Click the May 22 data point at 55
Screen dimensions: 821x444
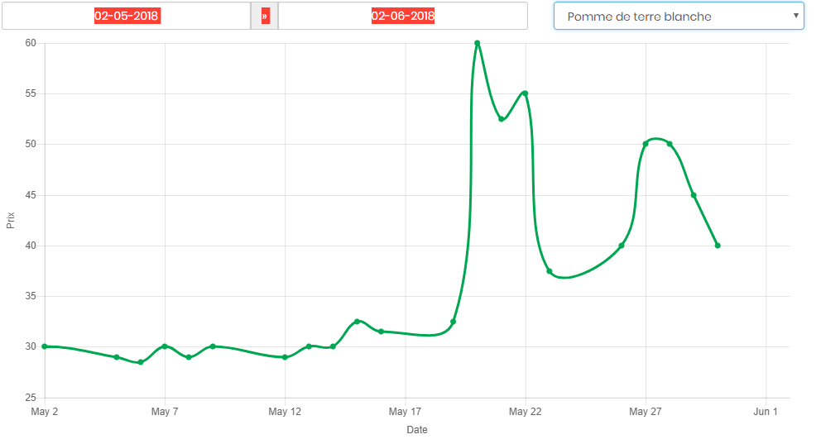[x=526, y=93]
